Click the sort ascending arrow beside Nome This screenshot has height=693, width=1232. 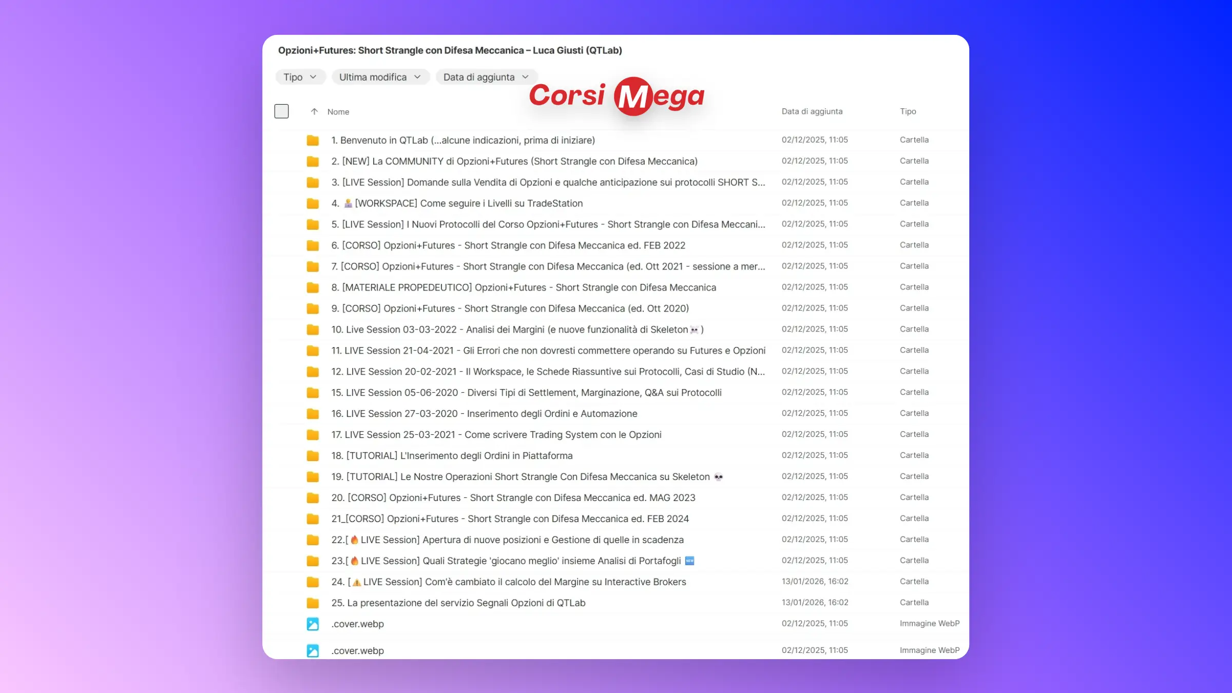(x=314, y=111)
